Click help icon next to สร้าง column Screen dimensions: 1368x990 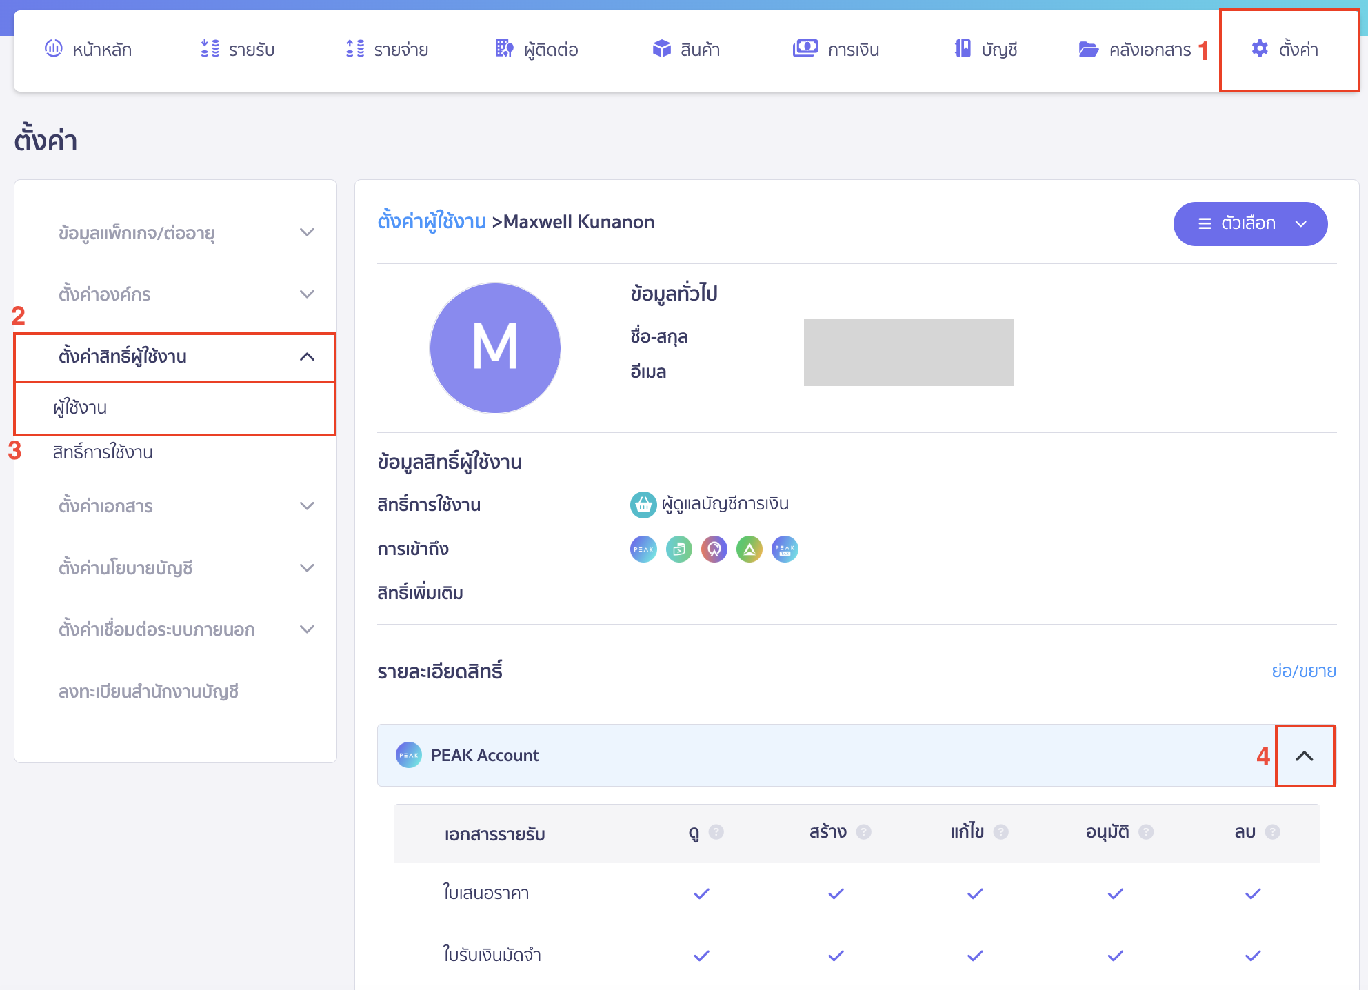[x=863, y=832]
